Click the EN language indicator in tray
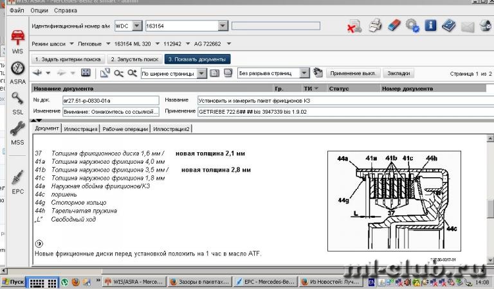Image resolution: width=494 pixels, height=289 pixels. coord(371,282)
